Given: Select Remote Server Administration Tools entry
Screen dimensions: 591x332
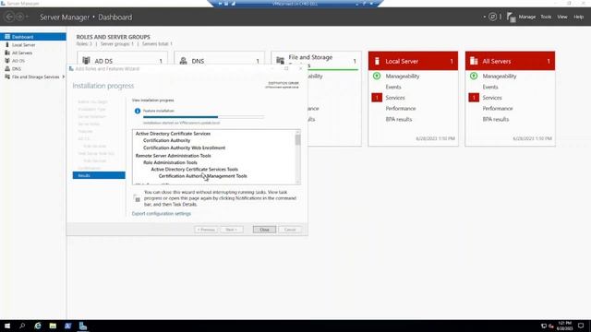Looking at the screenshot, I should click(173, 156).
